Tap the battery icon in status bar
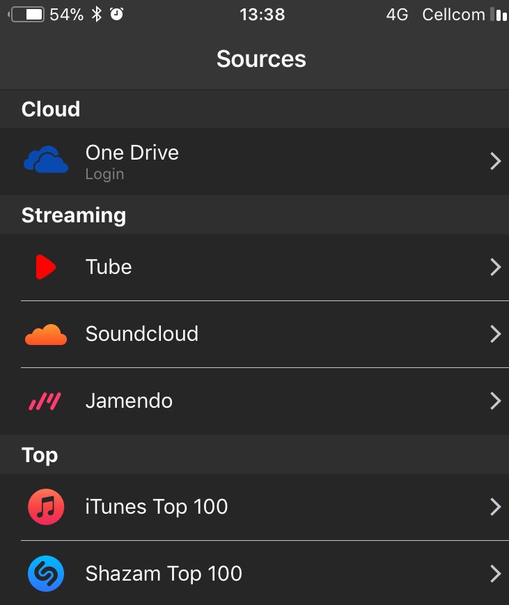Image resolution: width=509 pixels, height=605 pixels. (26, 15)
